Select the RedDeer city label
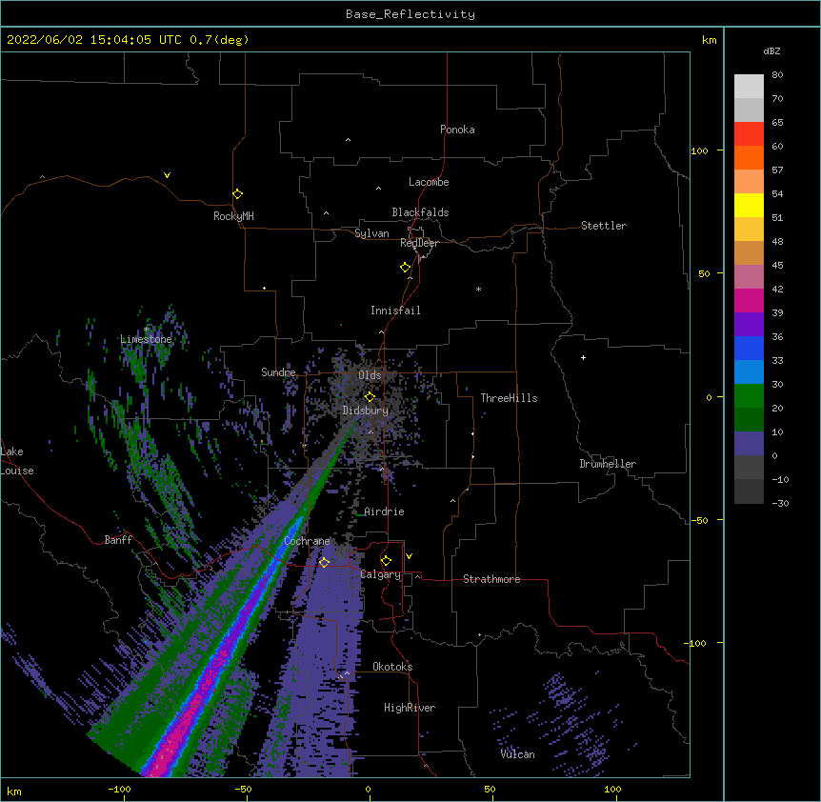This screenshot has height=802, width=821. 419,243
